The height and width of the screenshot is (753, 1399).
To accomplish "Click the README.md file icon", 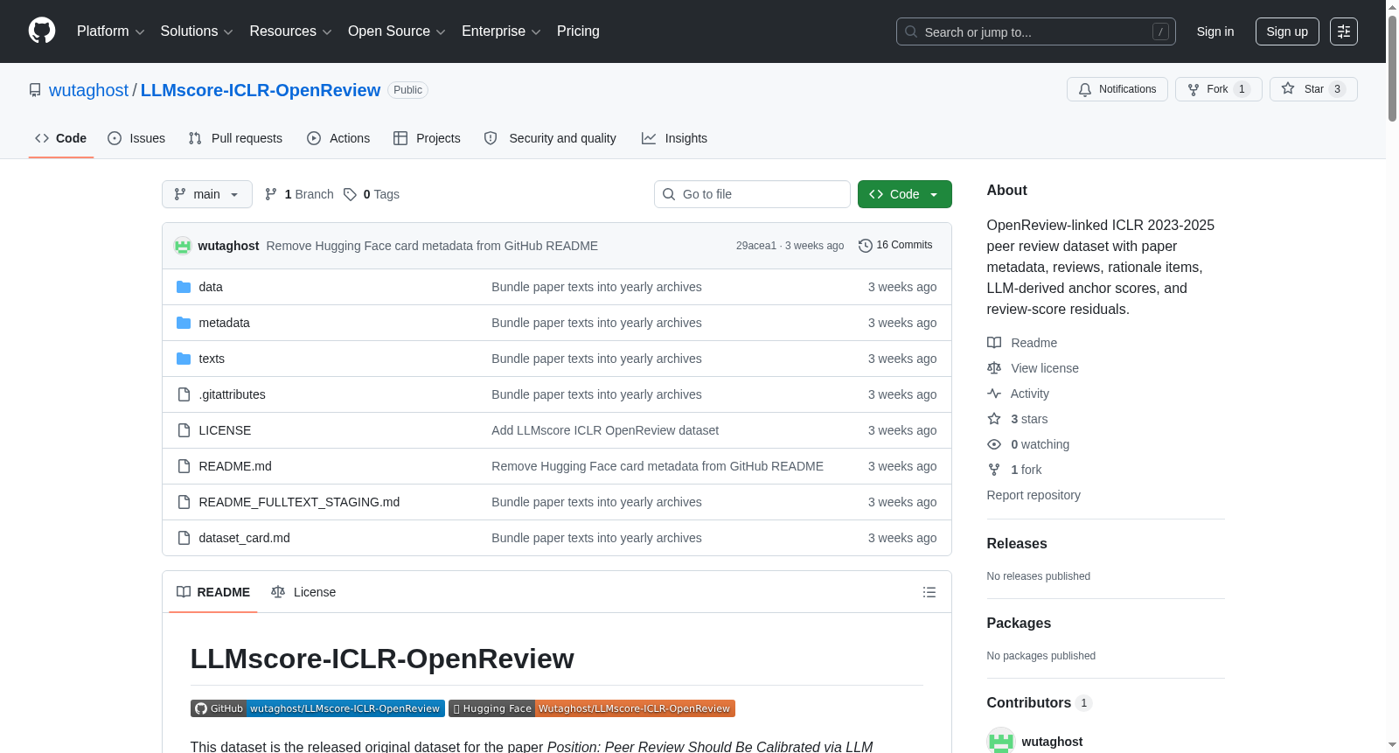I will pos(184,466).
